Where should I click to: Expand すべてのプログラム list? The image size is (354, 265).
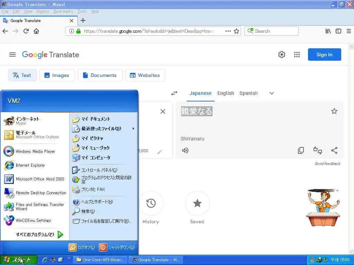tap(39, 235)
